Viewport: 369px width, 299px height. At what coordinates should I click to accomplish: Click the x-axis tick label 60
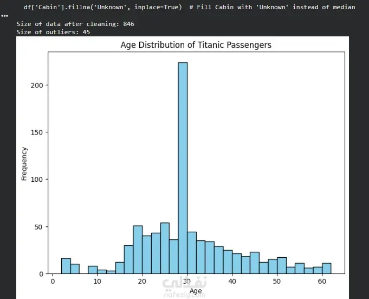click(322, 281)
